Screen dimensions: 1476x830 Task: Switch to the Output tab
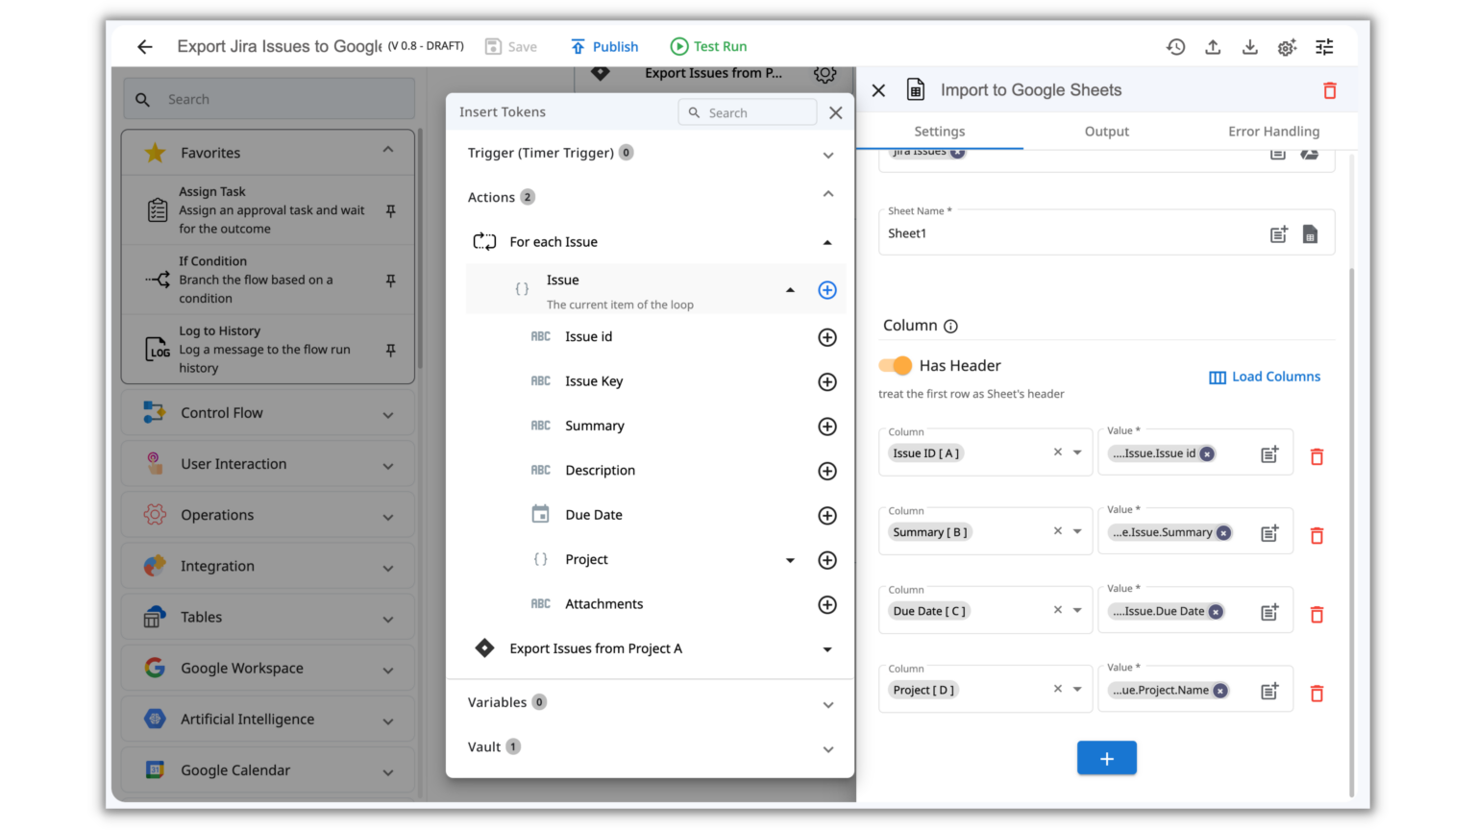1106,131
